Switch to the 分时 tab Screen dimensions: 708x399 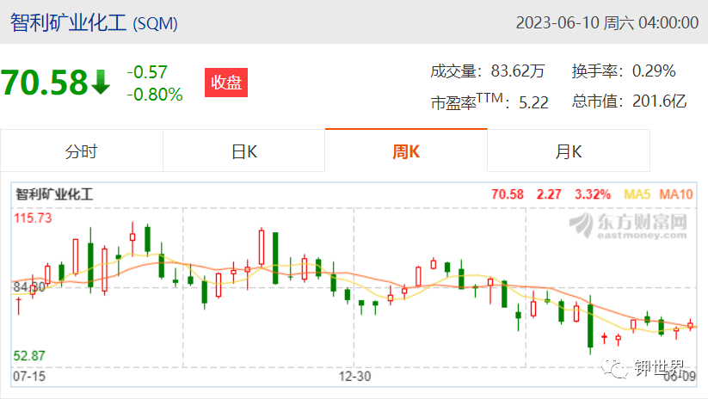click(x=81, y=150)
